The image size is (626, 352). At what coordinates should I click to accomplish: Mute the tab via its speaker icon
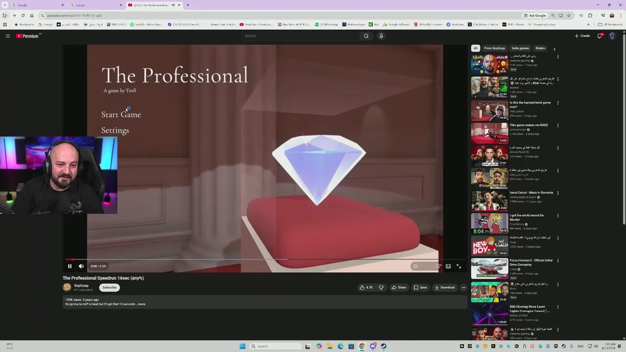click(x=173, y=5)
